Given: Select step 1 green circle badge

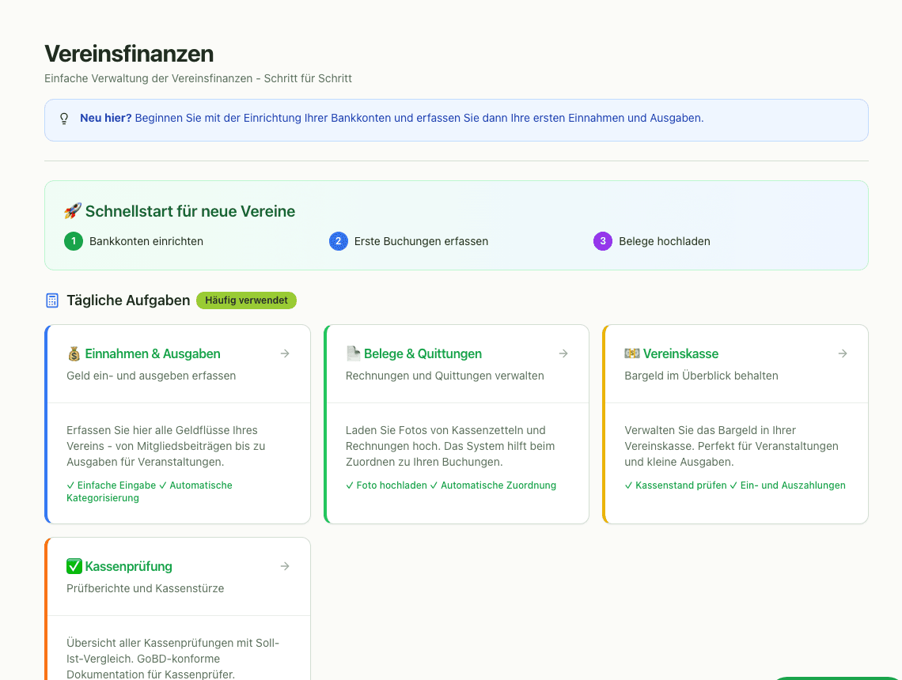Looking at the screenshot, I should click(x=74, y=241).
